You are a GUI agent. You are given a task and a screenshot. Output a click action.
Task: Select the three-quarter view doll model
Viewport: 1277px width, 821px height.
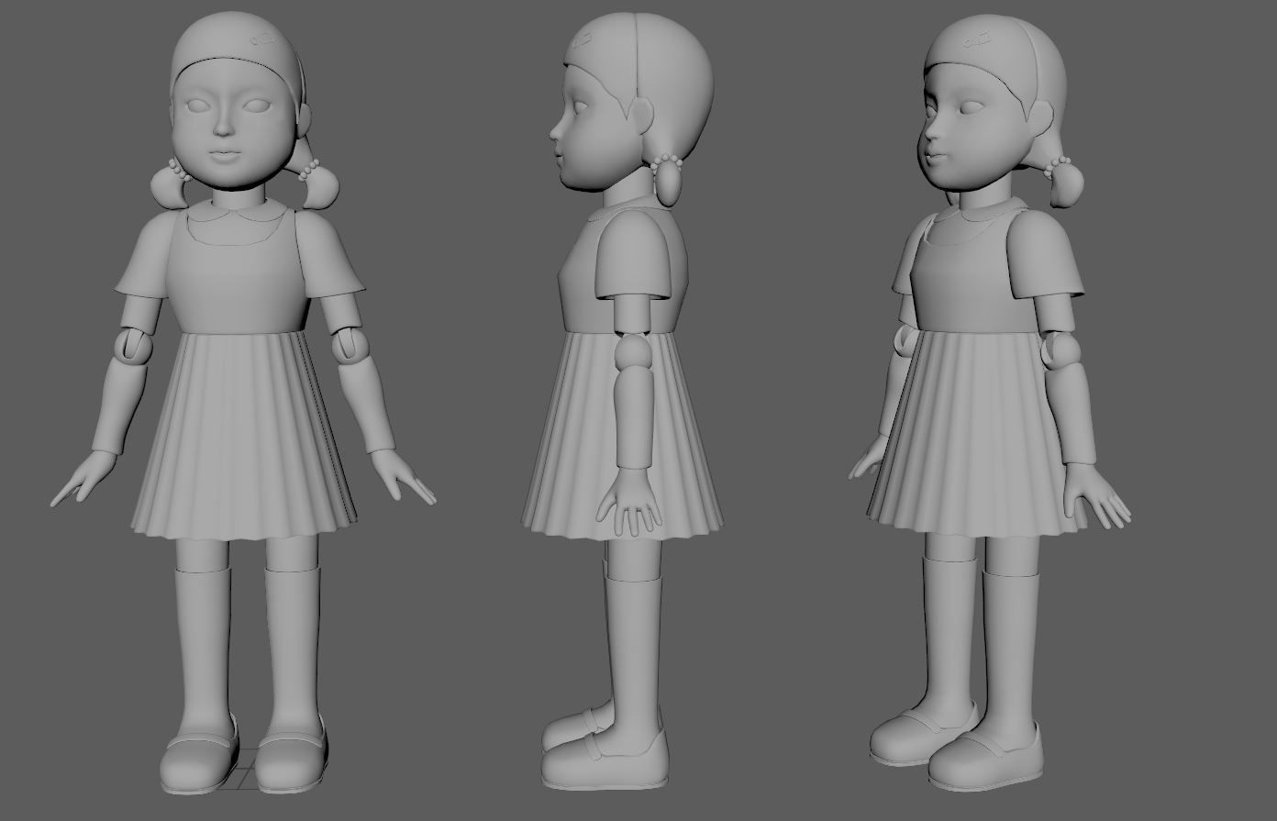click(991, 404)
